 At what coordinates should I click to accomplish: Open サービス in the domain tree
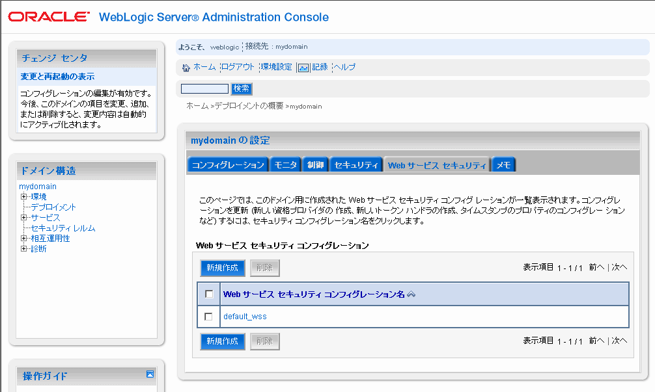click(x=46, y=217)
